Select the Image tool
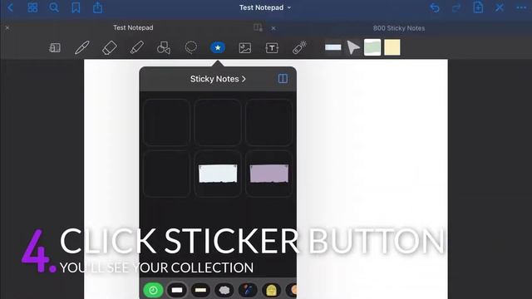 pyautogui.click(x=245, y=48)
